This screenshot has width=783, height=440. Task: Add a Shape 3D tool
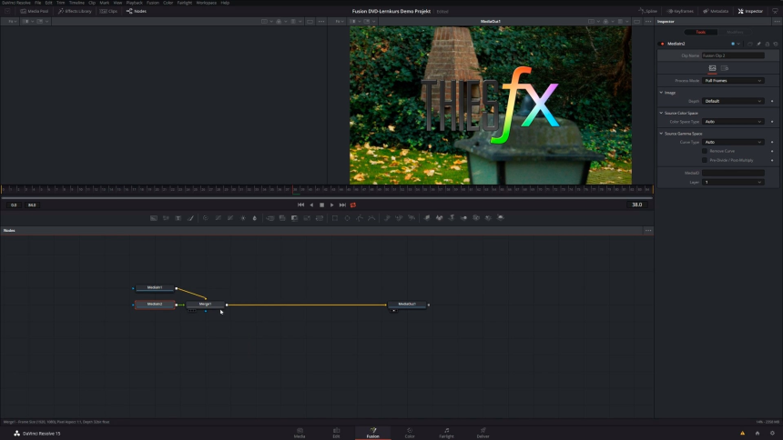439,218
